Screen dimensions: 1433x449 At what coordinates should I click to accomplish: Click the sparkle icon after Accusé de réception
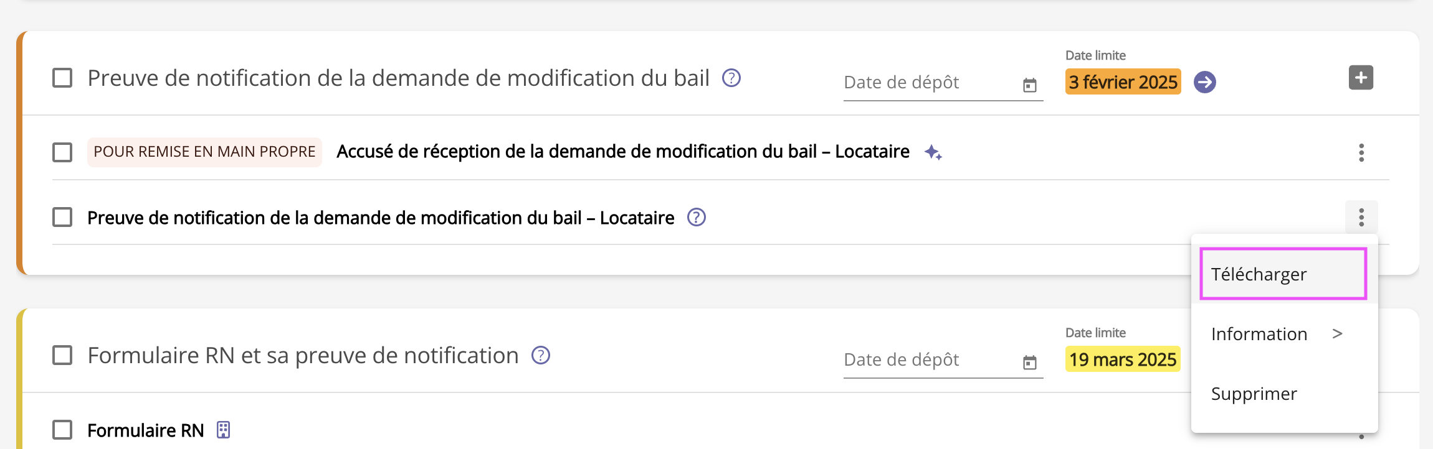pos(933,152)
